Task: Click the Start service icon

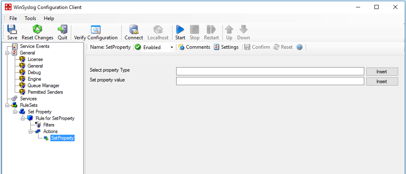Action: click(x=180, y=29)
